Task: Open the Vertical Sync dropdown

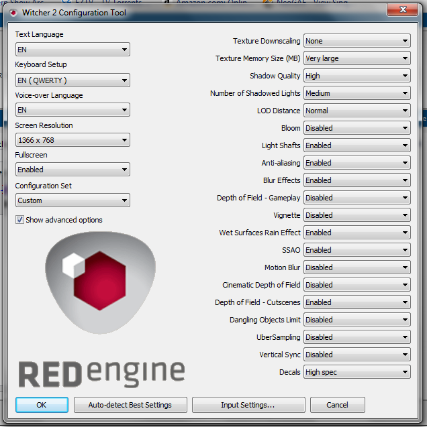Action: click(x=357, y=355)
